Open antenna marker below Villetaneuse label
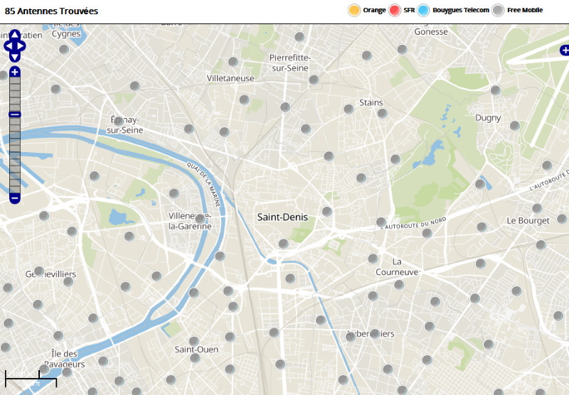Screen dimensions: 569x395 pyautogui.click(x=244, y=99)
